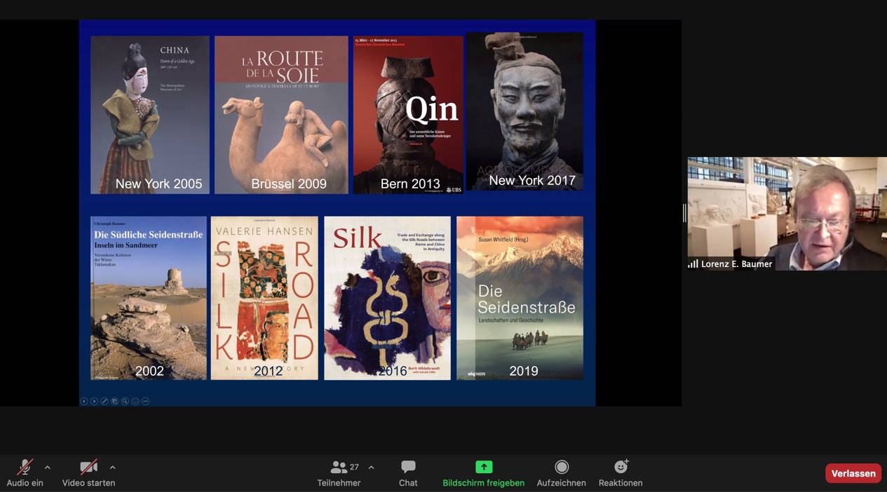Click the 'Bern 2013' caption text
This screenshot has height=492, width=887.
[x=410, y=184]
